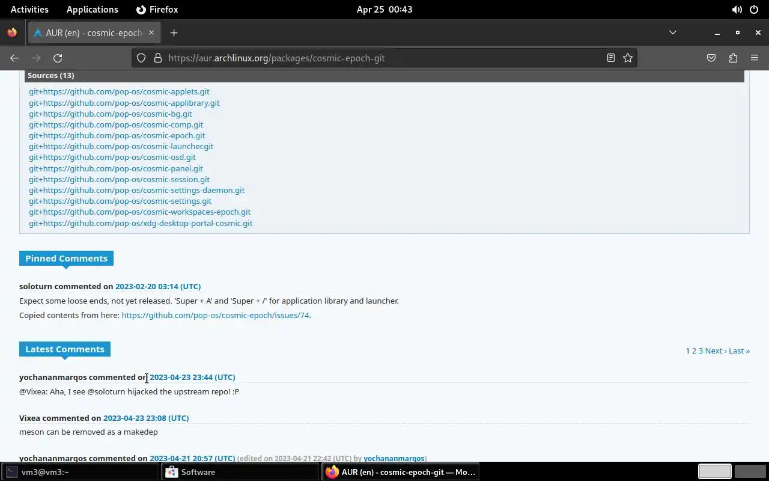Open the clock showing Apr 25 00:43
The width and height of the screenshot is (769, 481).
[x=384, y=10]
